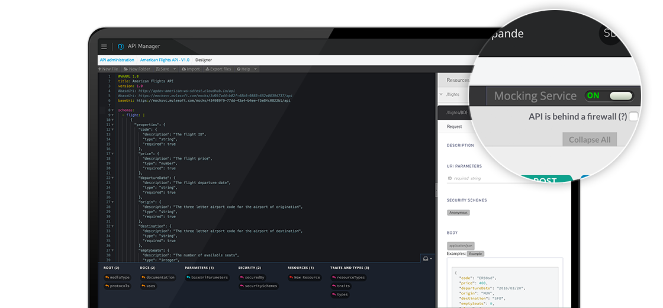Click the PARAMETERS (1) shelf heading
The width and height of the screenshot is (663, 308).
199,268
